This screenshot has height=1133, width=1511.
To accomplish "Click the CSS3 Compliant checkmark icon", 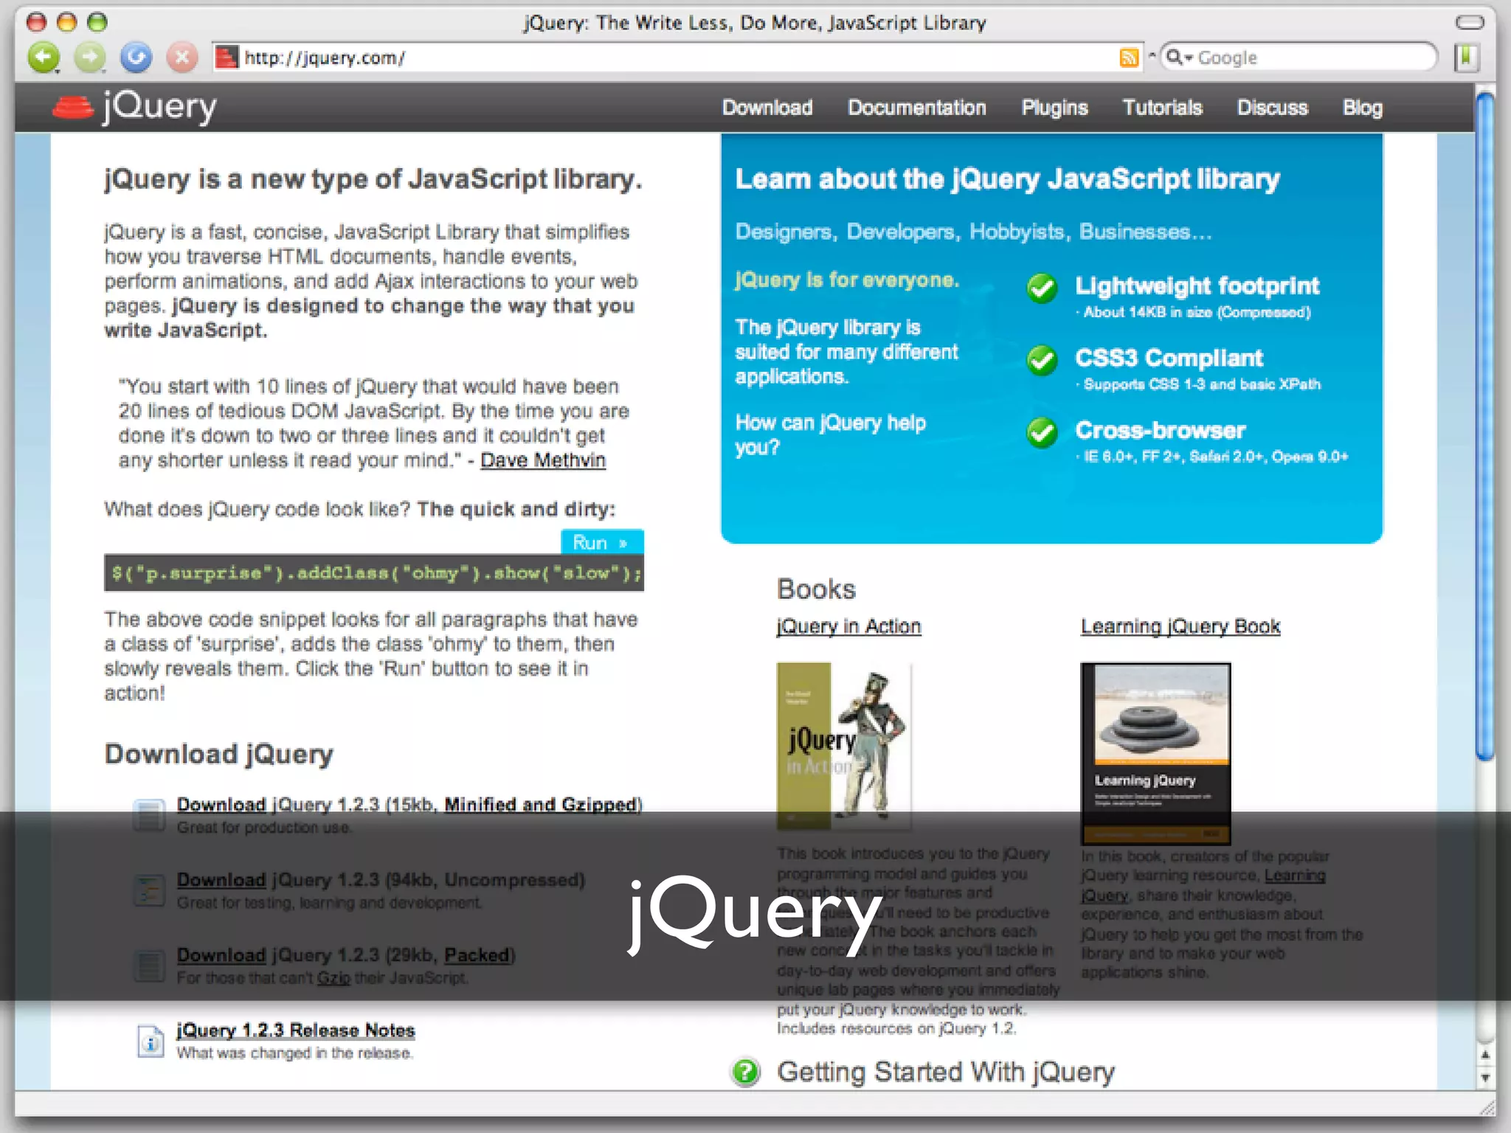I will [1042, 360].
